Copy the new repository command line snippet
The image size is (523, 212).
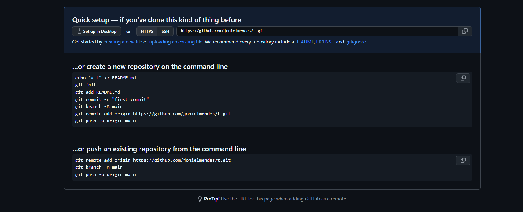(463, 78)
